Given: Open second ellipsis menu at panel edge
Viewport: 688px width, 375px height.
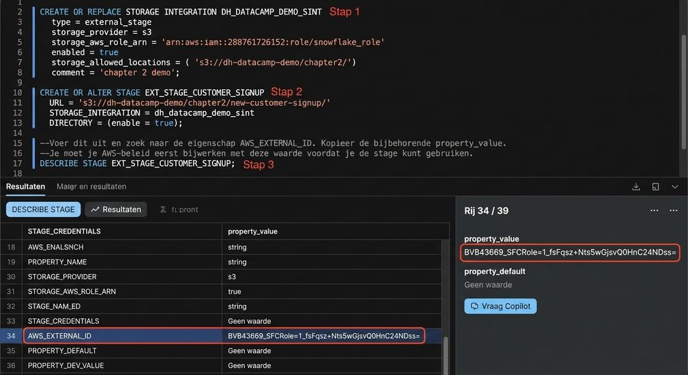Looking at the screenshot, I should (674, 211).
